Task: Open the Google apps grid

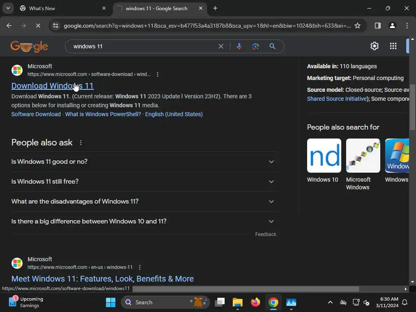Action: point(393,46)
